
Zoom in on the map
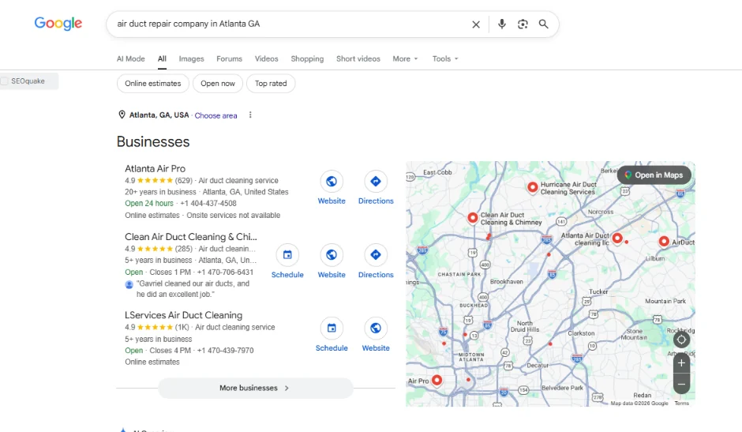[681, 363]
